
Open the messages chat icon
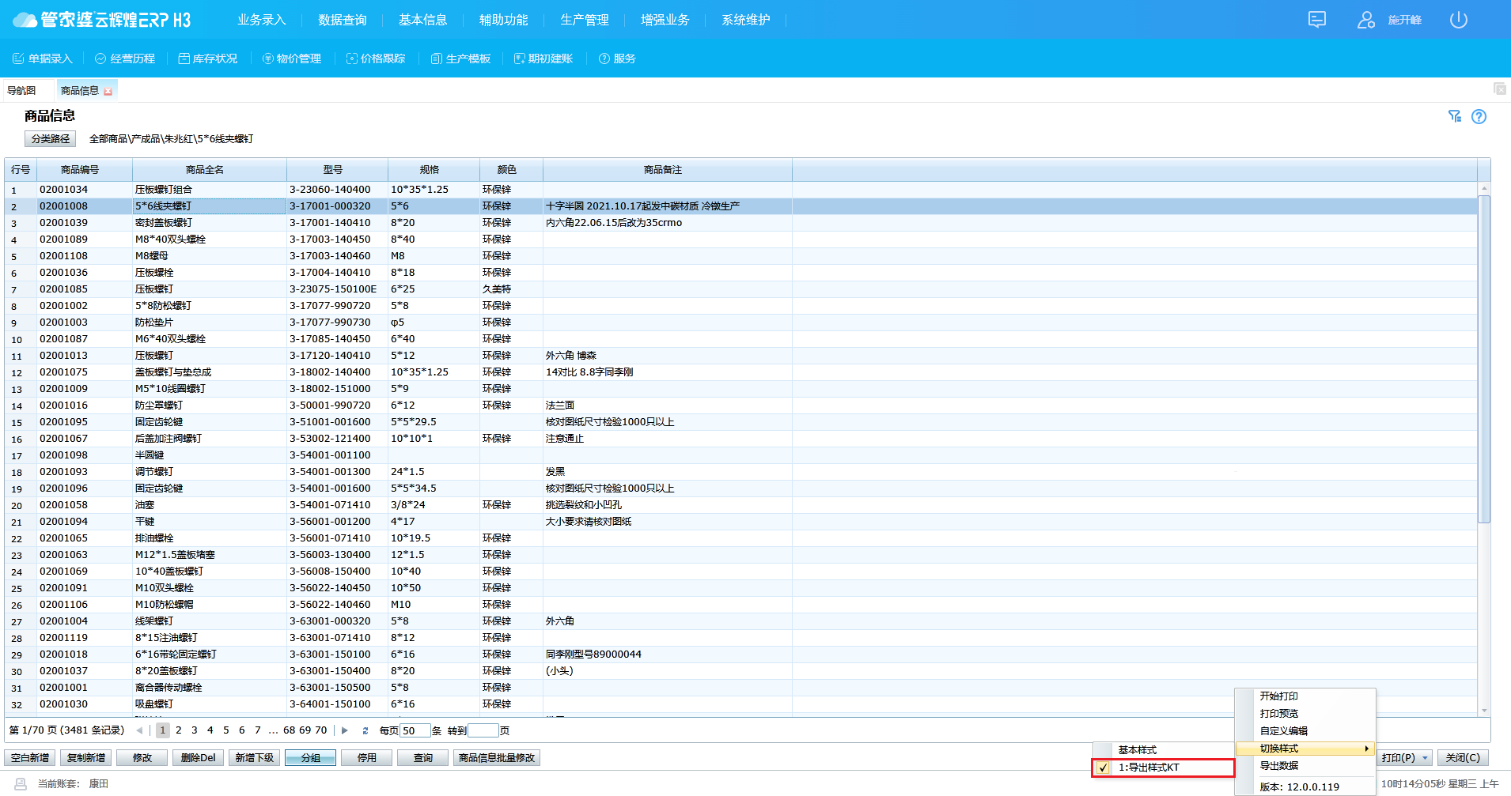pyautogui.click(x=1316, y=20)
